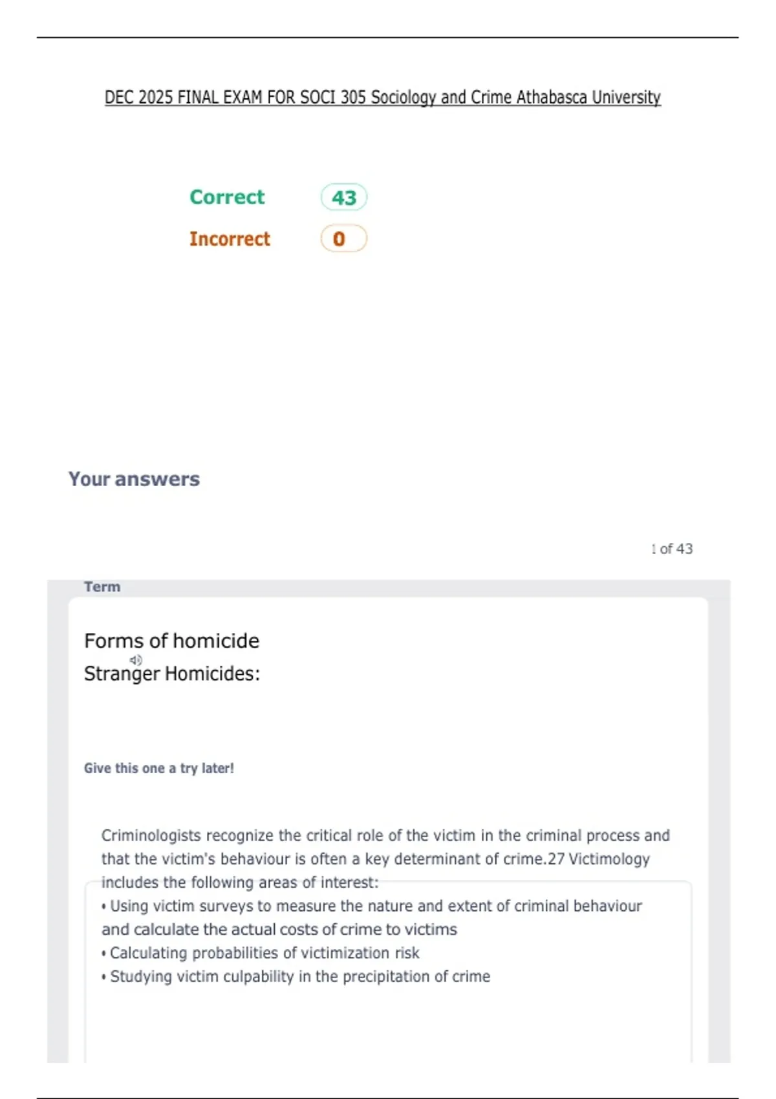Image resolution: width=776 pixels, height=1099 pixels.
Task: Click the Term label on the card
Action: pos(102,587)
